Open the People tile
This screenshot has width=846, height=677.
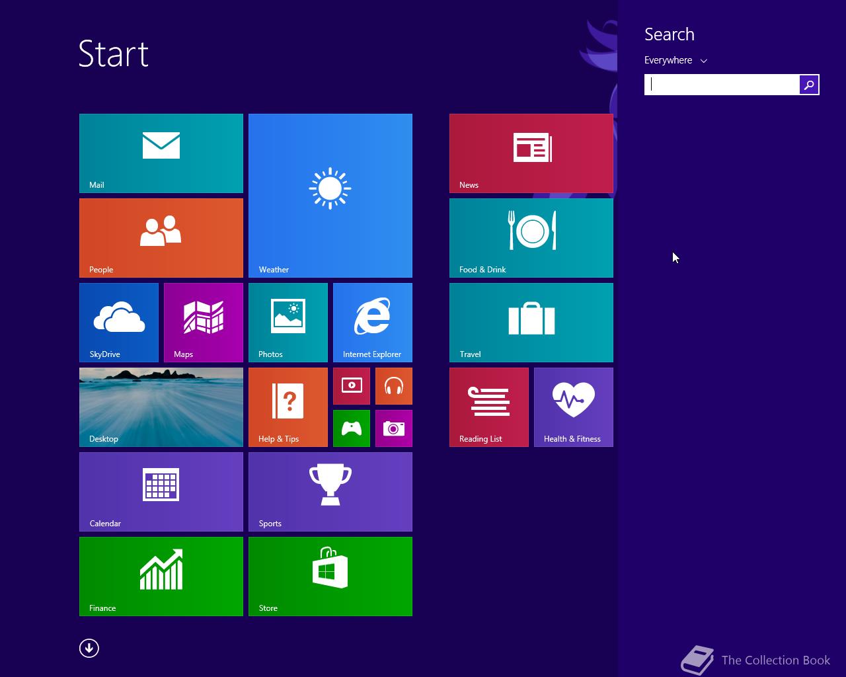[161, 238]
